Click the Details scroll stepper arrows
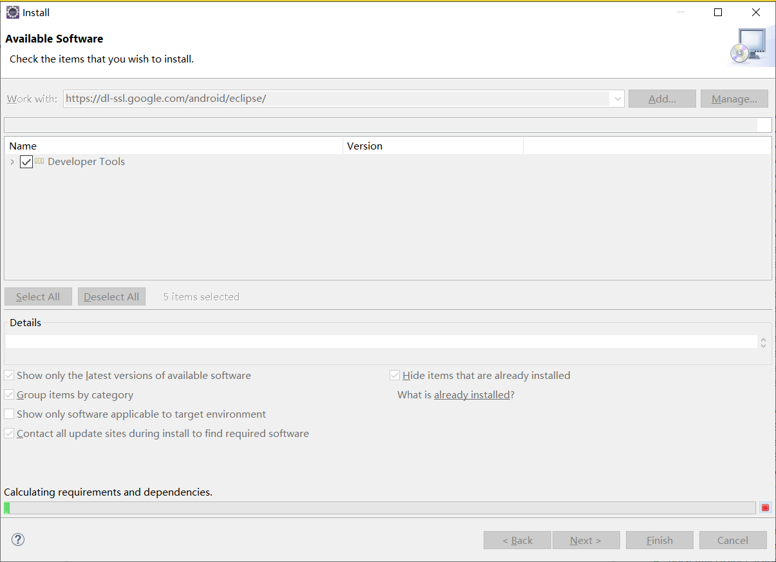The width and height of the screenshot is (776, 562). tap(763, 342)
